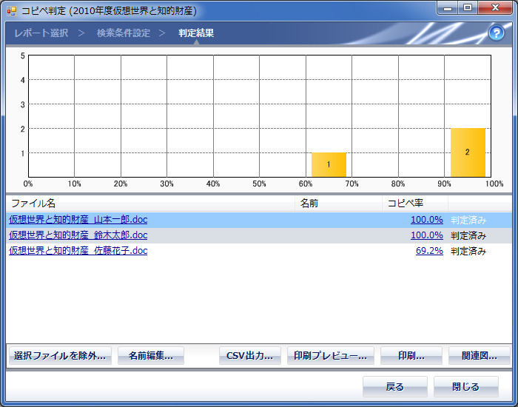Open 印刷プレビュー button
Viewport: 518px width, 407px height.
tap(330, 356)
